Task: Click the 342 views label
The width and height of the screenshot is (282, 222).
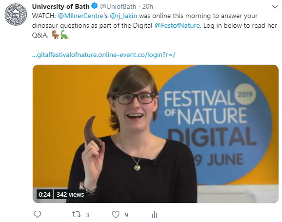Action: (x=70, y=194)
